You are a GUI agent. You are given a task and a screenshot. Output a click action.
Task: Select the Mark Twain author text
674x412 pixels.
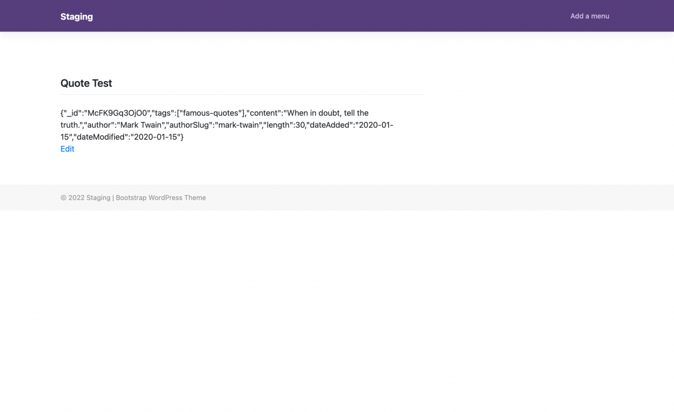point(141,124)
